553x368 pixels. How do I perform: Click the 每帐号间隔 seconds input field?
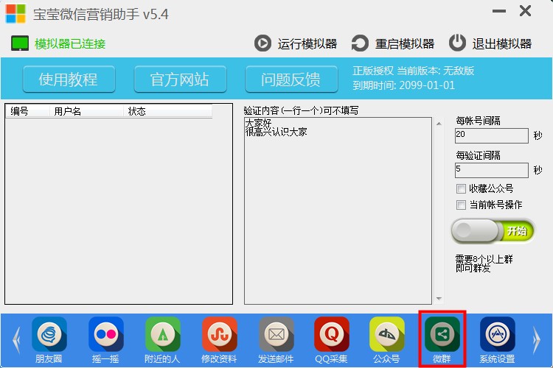[x=492, y=135]
